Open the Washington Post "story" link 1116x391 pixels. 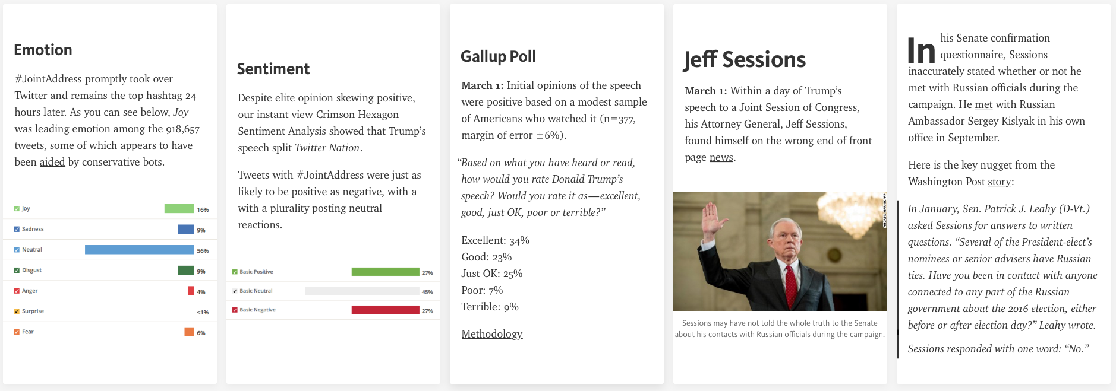click(999, 182)
